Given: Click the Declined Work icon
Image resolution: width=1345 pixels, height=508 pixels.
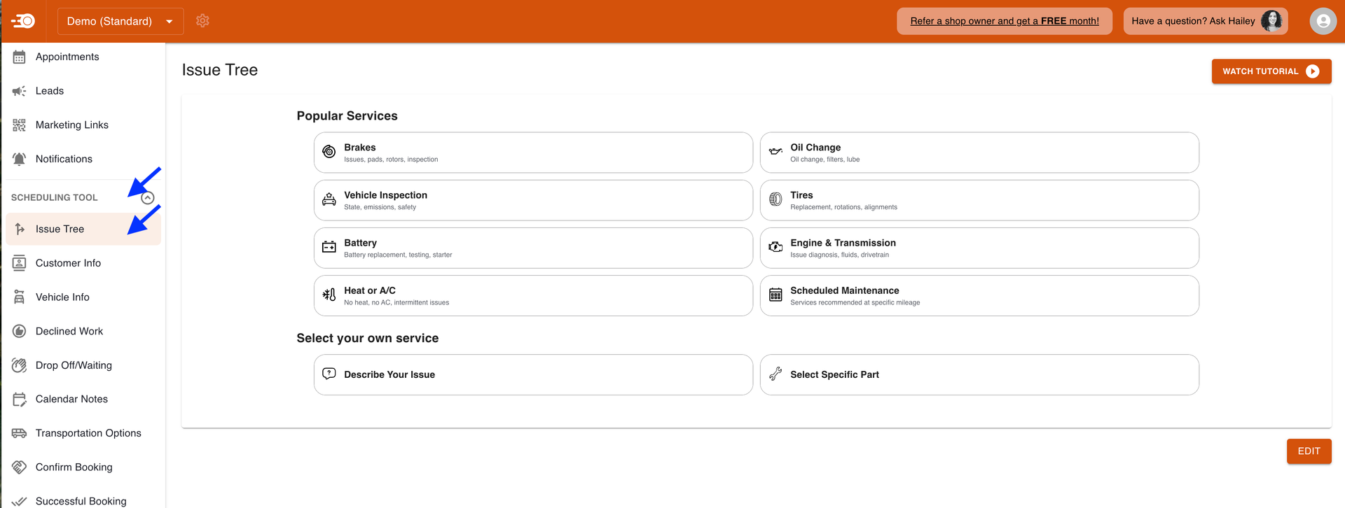Looking at the screenshot, I should tap(19, 331).
